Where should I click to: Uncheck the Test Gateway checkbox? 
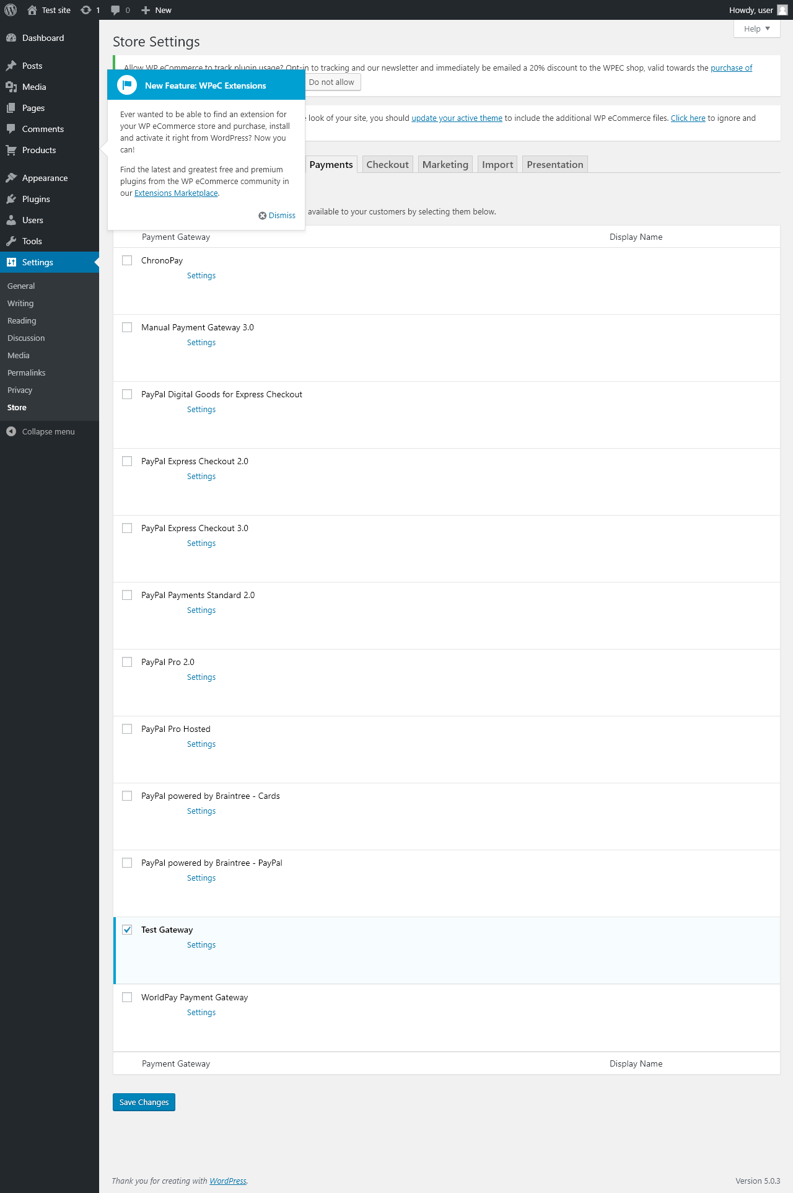point(127,930)
